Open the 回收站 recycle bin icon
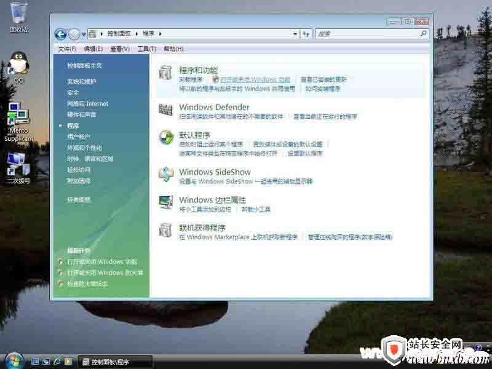Image resolution: width=492 pixels, height=369 pixels. (18, 13)
